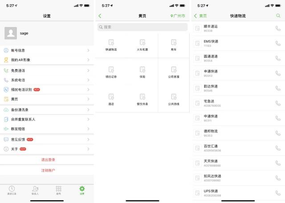Viewport: 285px width, 203px height.
Task: Call EMS快递 via the phone icon
Action: click(278, 43)
